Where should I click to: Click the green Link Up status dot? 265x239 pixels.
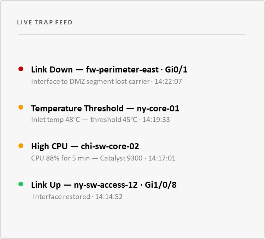point(21,184)
